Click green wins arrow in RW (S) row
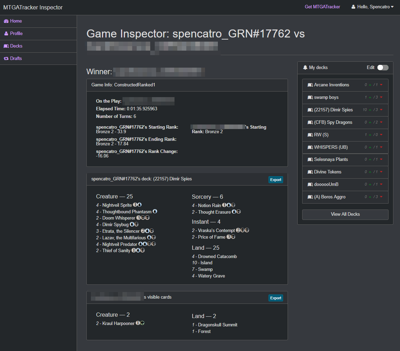The image size is (400, 351). (370, 135)
